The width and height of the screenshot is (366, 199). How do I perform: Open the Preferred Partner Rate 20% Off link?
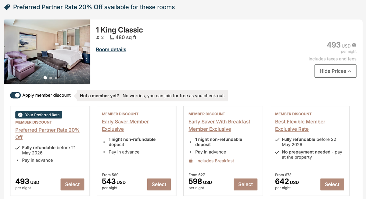47,130
